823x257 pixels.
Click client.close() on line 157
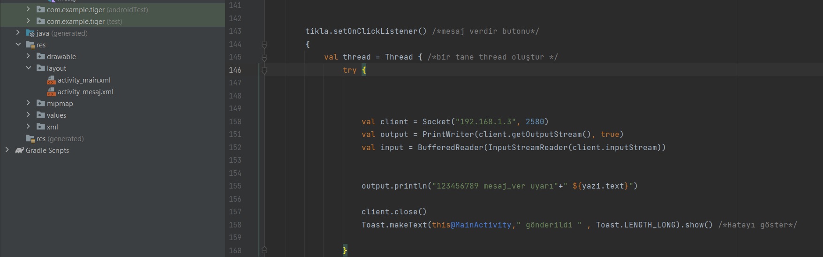(x=394, y=212)
